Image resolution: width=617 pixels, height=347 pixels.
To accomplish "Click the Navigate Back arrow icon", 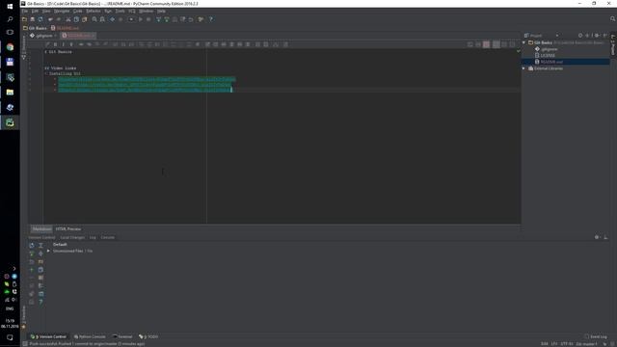I will tap(113, 19).
